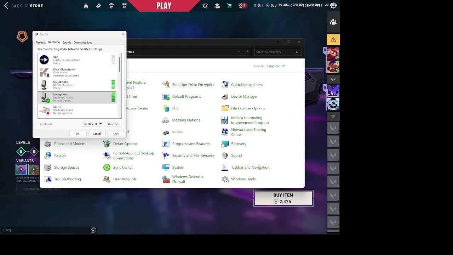Expand the Set Default dropdown arrow
Screen dimensions: 453x255
[x=101, y=124]
